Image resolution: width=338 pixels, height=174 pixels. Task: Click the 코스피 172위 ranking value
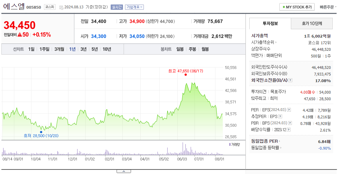(319, 42)
